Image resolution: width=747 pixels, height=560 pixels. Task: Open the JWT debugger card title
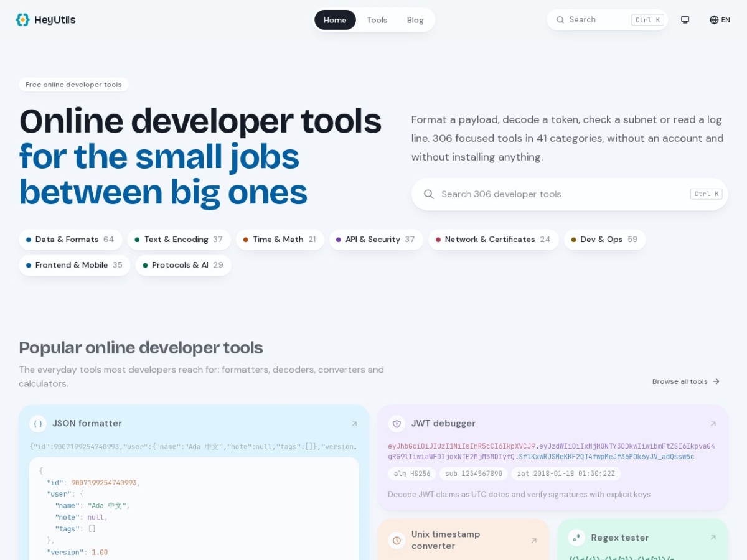point(443,424)
